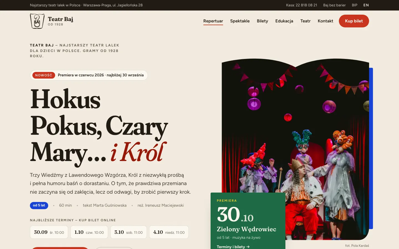Click the 60 min duration text

coord(65,205)
